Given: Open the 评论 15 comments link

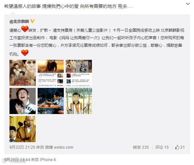Looking at the screenshot, I should [162, 147].
